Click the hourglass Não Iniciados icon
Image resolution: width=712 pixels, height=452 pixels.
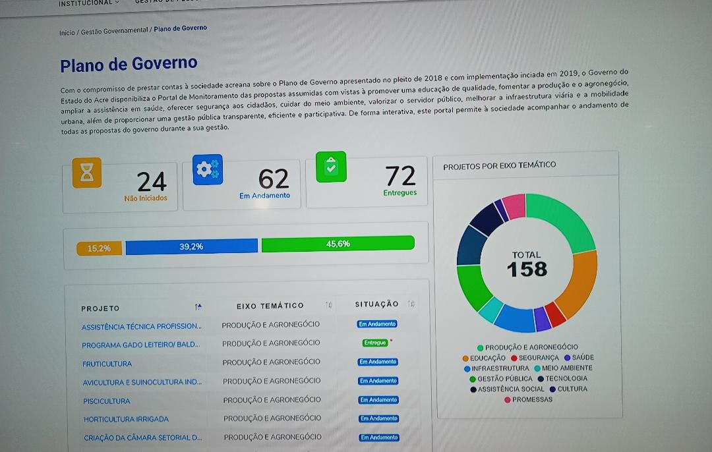coord(87,173)
